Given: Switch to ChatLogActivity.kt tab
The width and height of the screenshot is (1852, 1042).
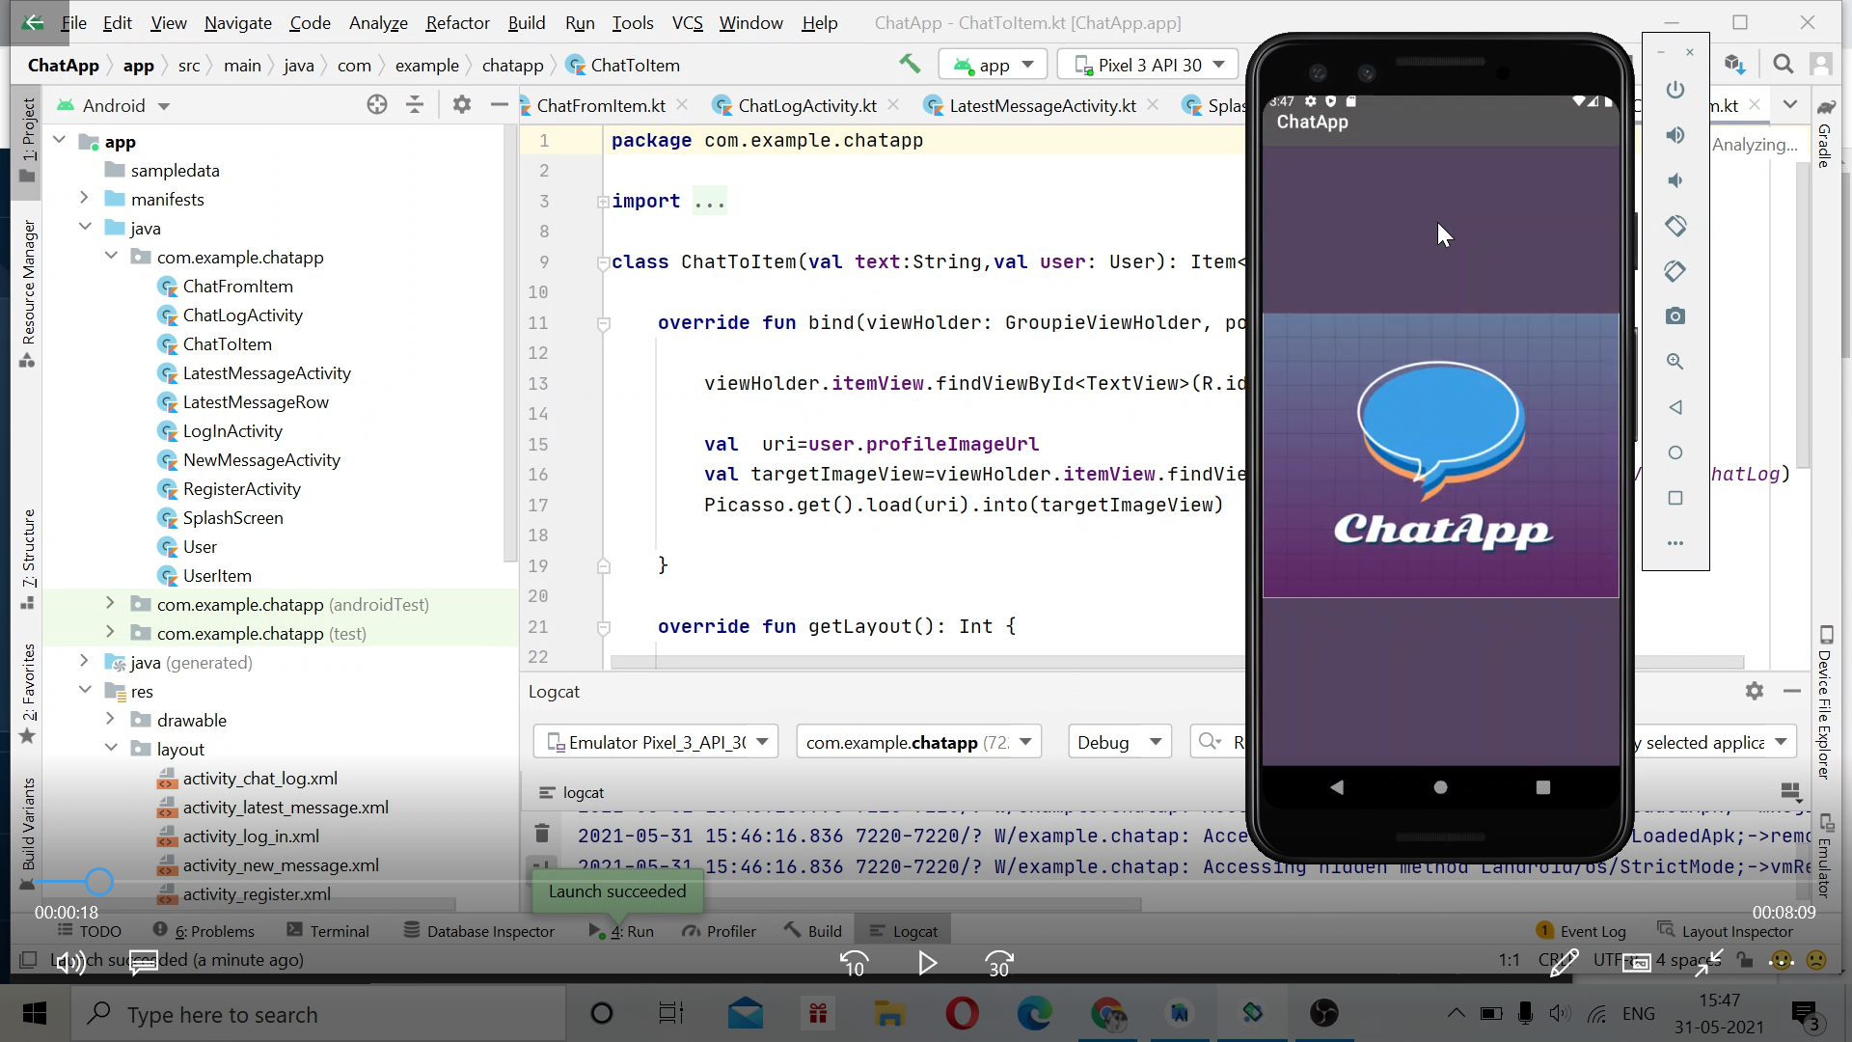Looking at the screenshot, I should 806,105.
